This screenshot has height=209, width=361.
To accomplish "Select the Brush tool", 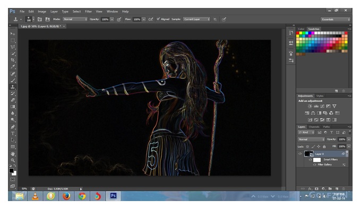I will (13, 80).
